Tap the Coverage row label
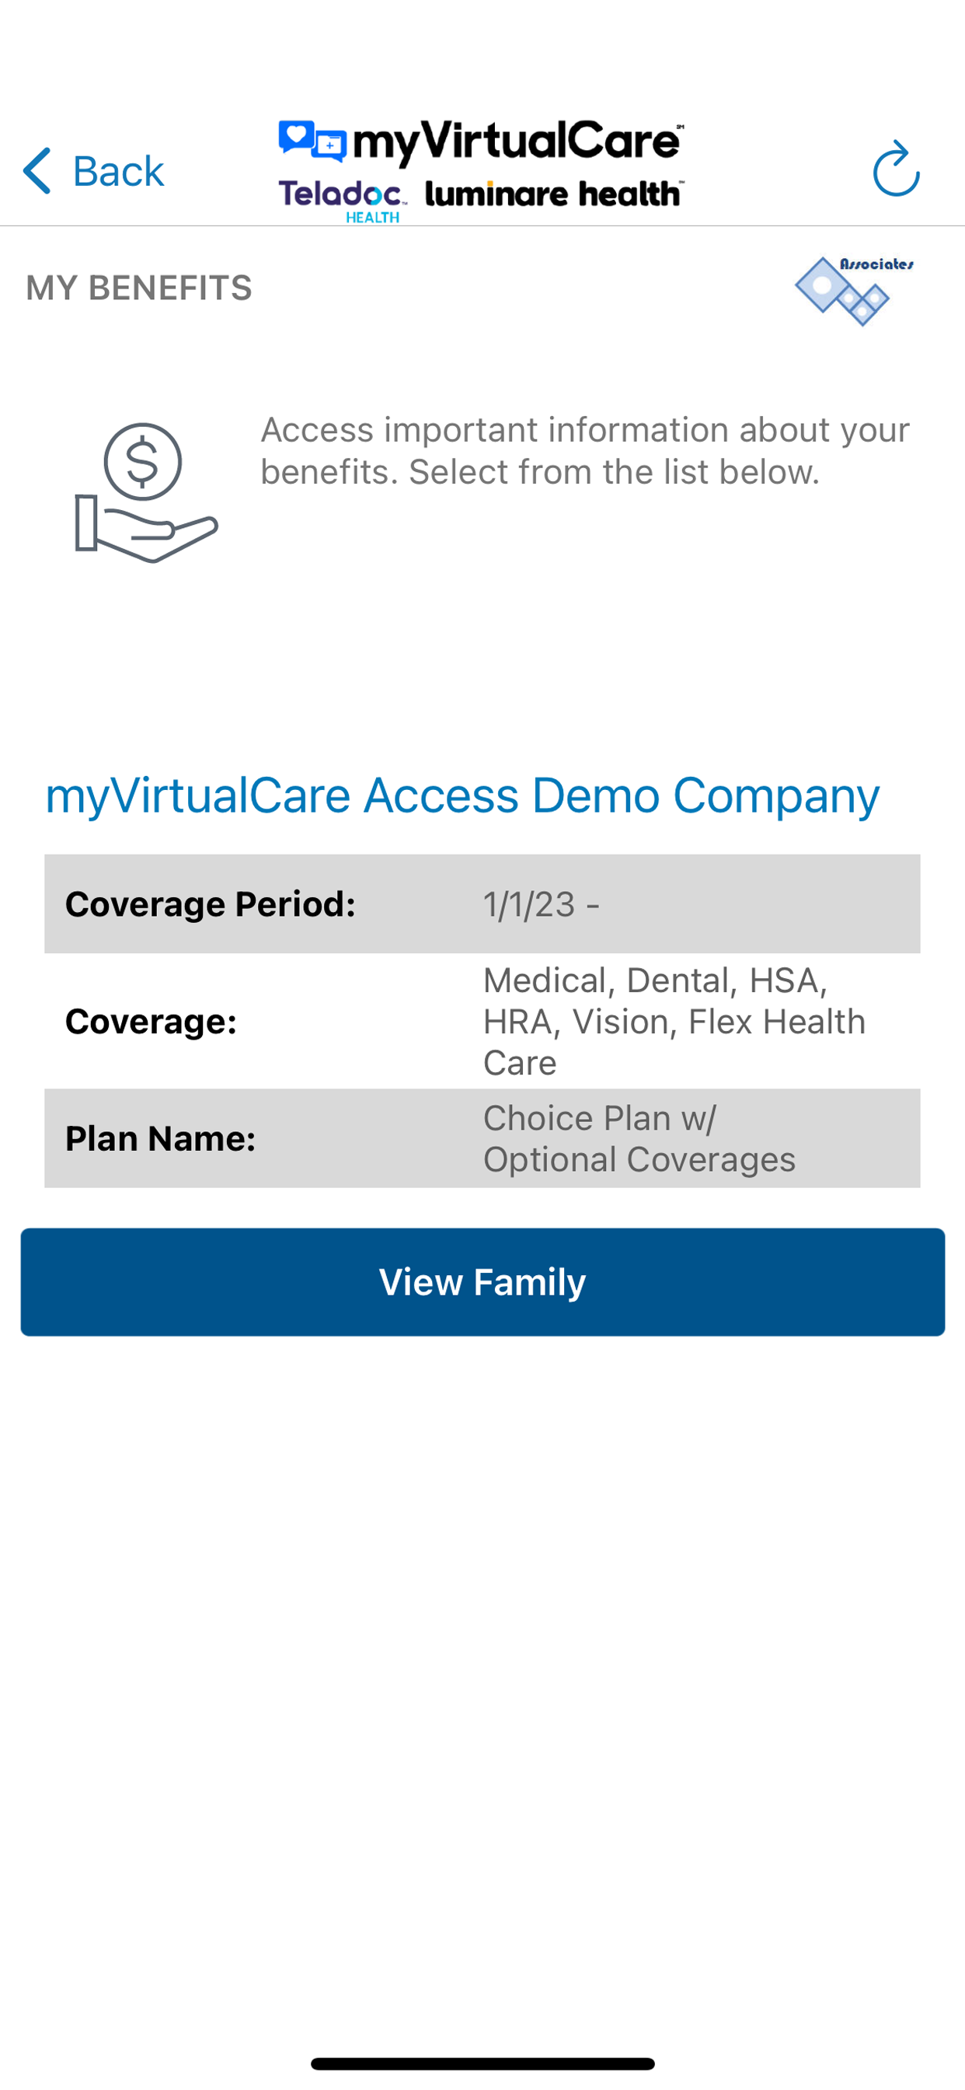 (151, 1022)
